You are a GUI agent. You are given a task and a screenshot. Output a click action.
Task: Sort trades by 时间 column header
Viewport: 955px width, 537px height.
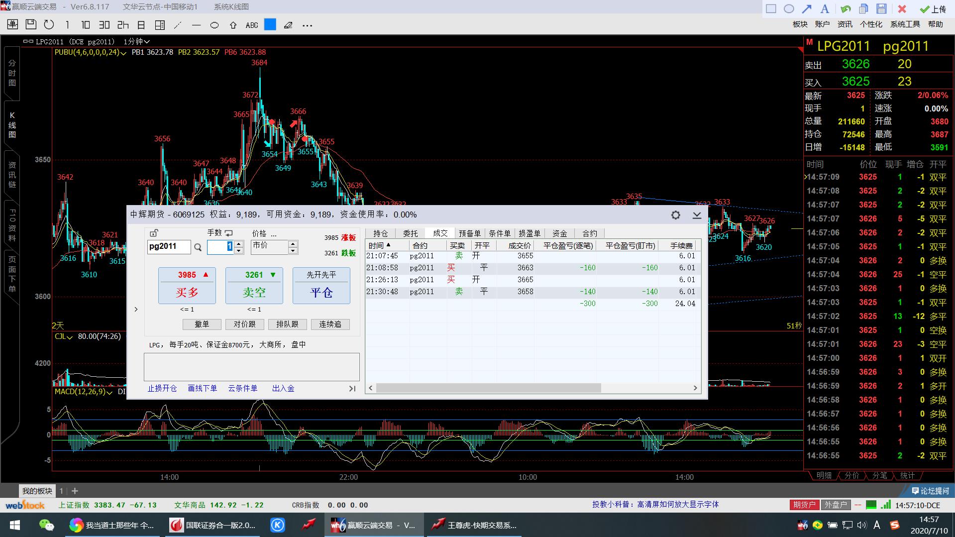coord(388,245)
